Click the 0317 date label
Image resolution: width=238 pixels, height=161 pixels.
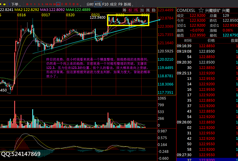pyautogui.click(x=46, y=15)
